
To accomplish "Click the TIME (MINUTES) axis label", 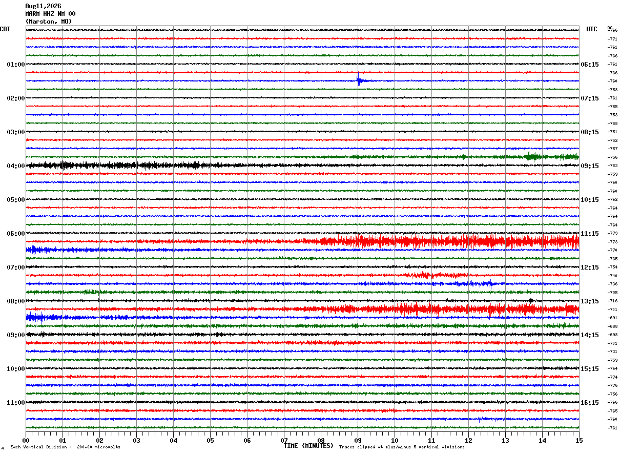I will 308,446.
